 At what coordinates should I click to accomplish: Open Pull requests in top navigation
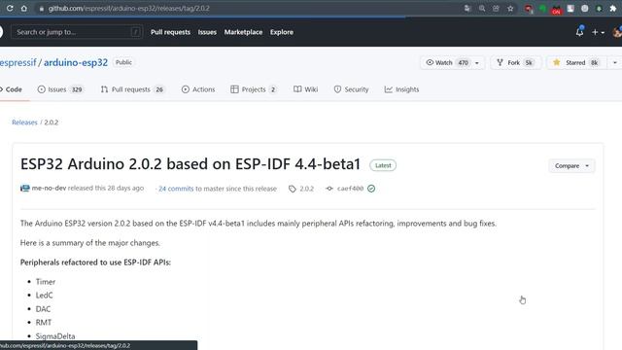point(170,32)
